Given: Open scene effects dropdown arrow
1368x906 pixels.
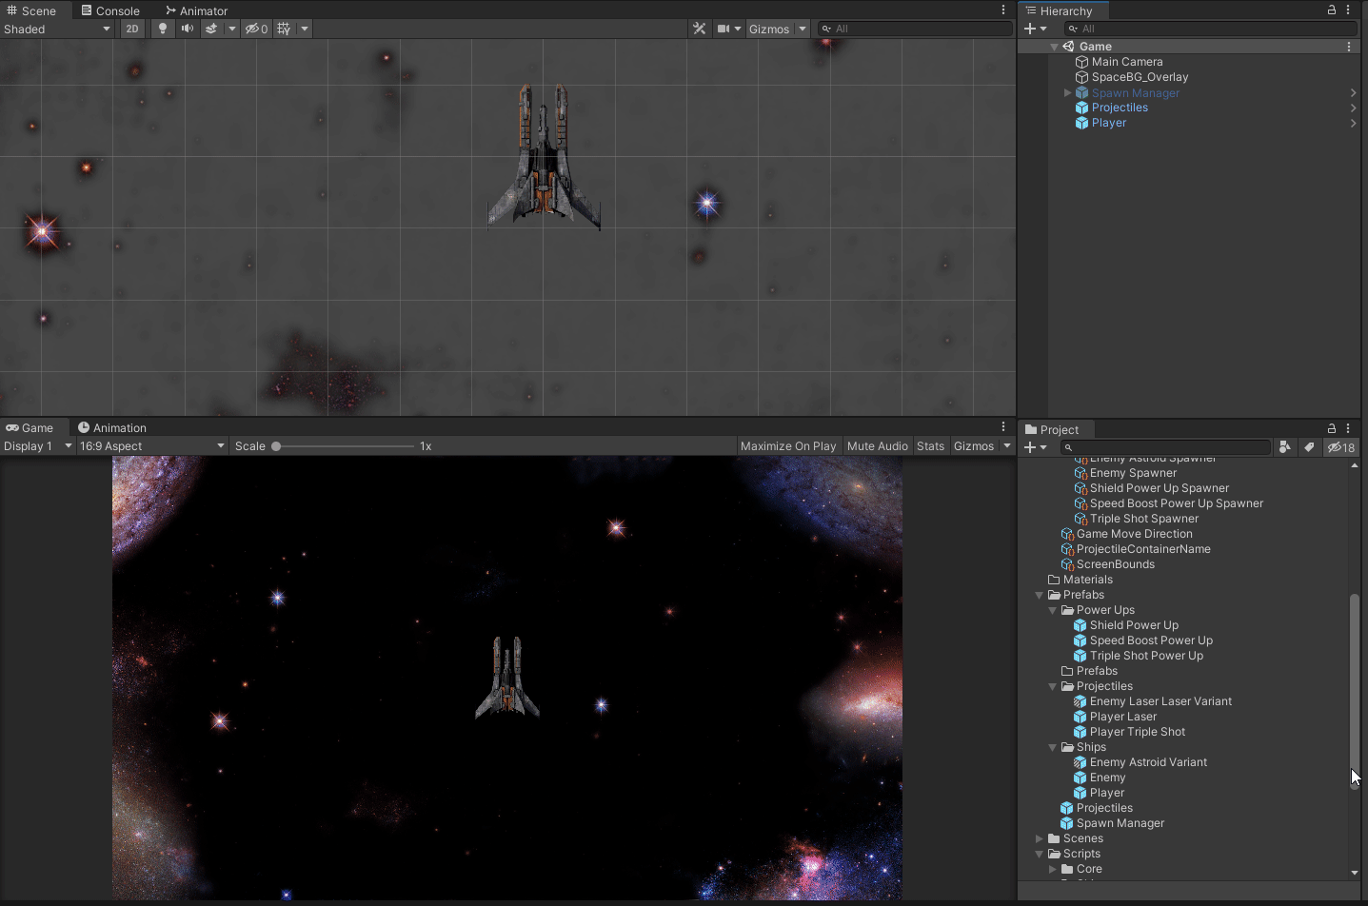Looking at the screenshot, I should coord(231,29).
